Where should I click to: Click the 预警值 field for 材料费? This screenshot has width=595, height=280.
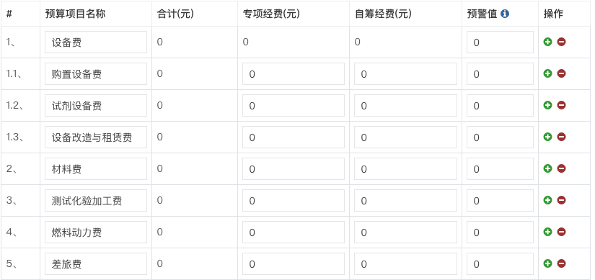(x=500, y=169)
